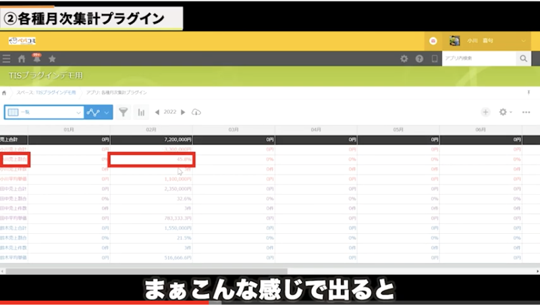Click the cloud download icon
This screenshot has height=306, width=540.
[x=196, y=112]
